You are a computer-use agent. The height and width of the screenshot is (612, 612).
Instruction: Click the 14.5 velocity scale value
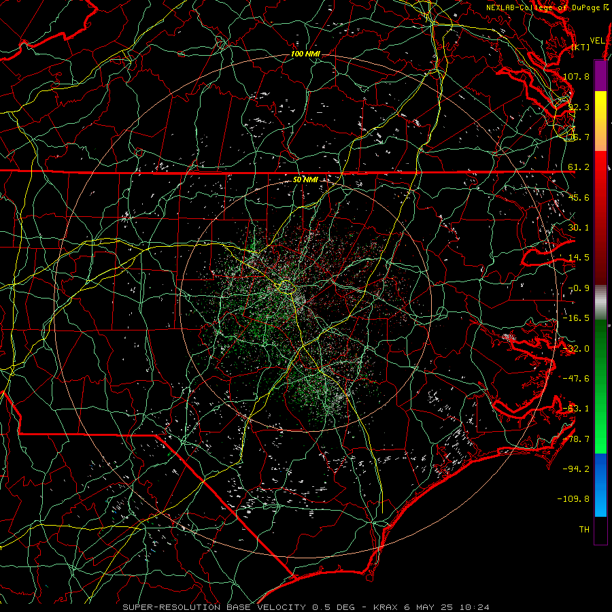pos(579,258)
